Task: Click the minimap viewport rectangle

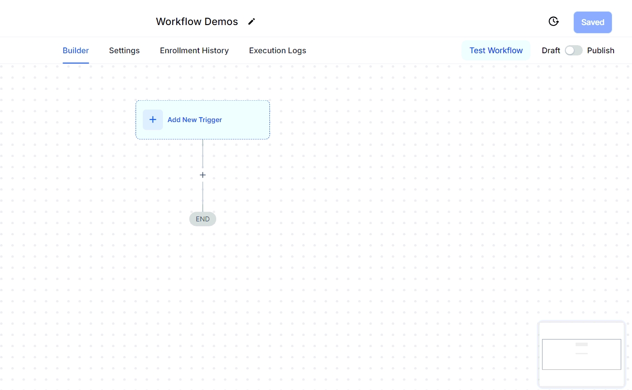Action: (x=555, y=360)
